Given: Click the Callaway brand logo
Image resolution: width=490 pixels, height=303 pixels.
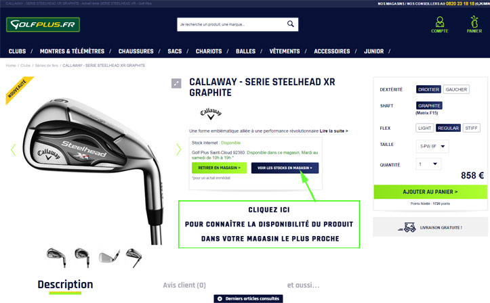Looking at the screenshot, I should (x=211, y=114).
